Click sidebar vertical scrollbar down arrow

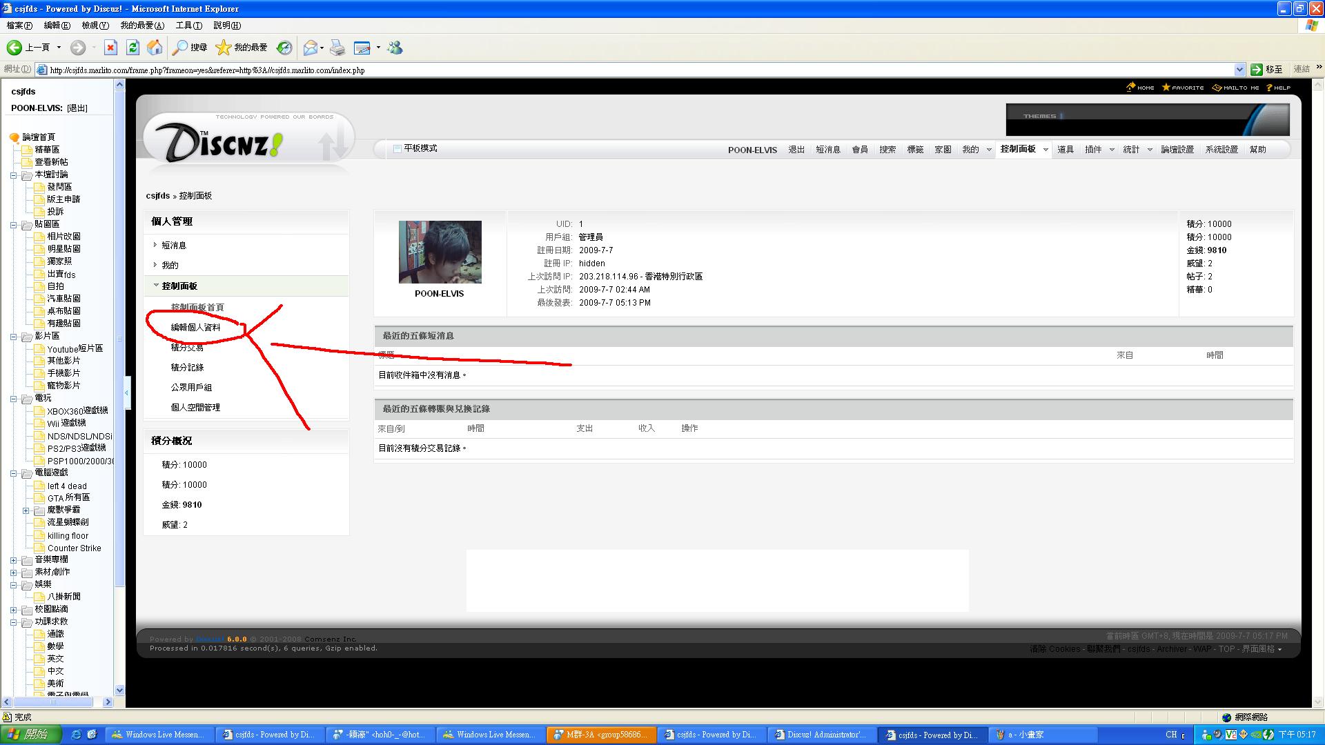(x=119, y=690)
